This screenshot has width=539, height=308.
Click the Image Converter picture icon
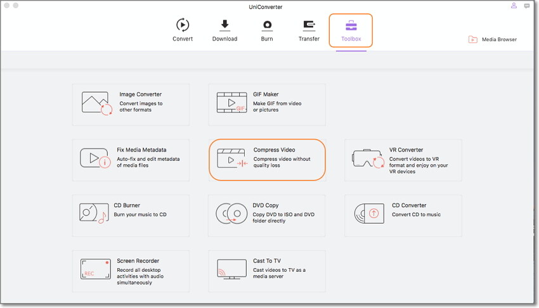click(96, 103)
